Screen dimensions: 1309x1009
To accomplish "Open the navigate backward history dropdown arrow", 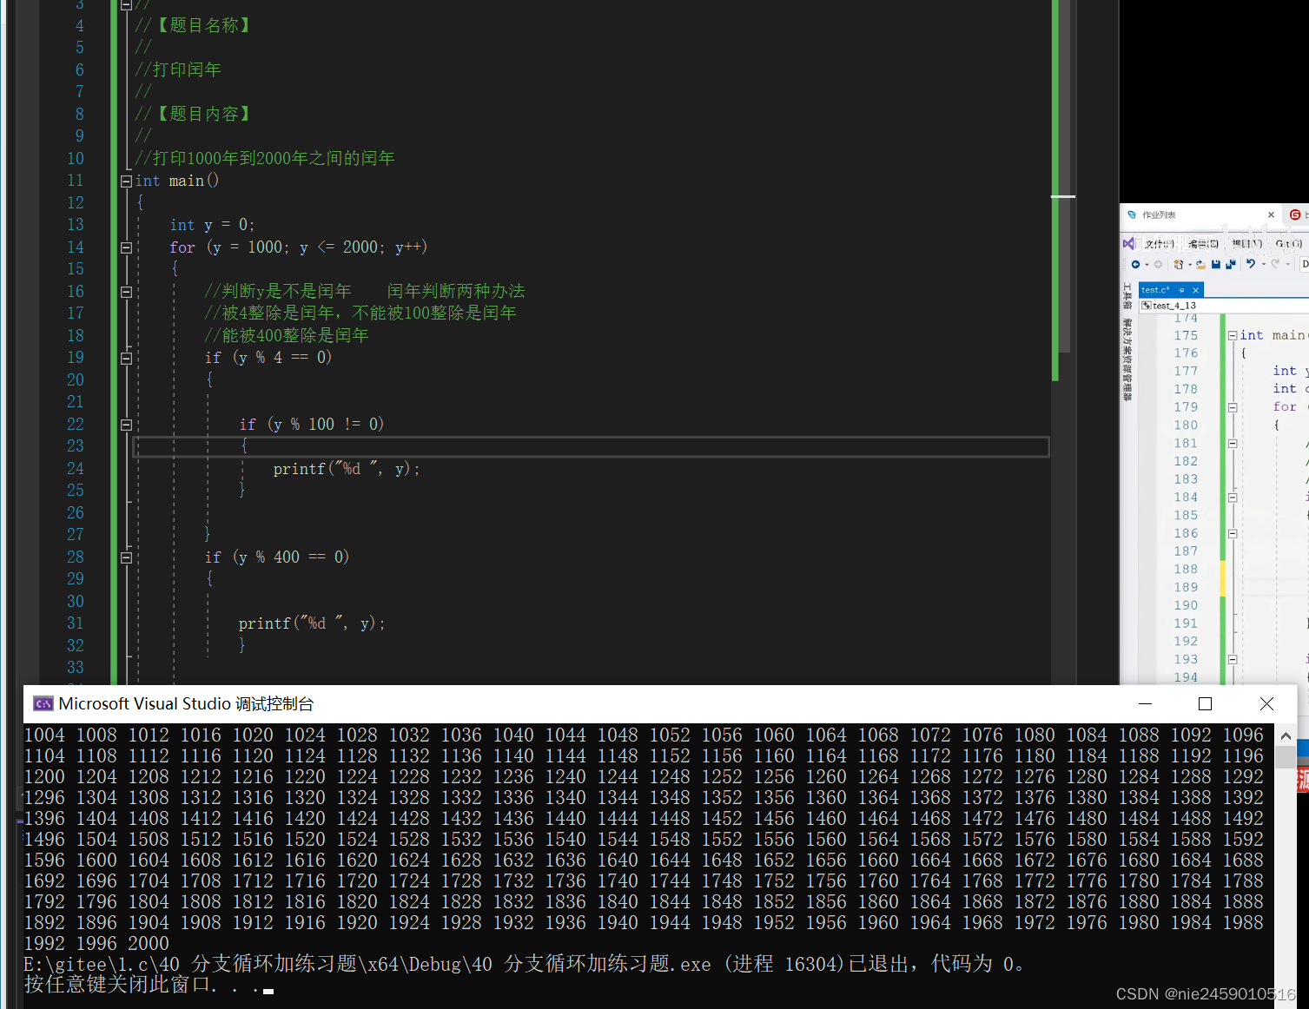I will pyautogui.click(x=1147, y=265).
